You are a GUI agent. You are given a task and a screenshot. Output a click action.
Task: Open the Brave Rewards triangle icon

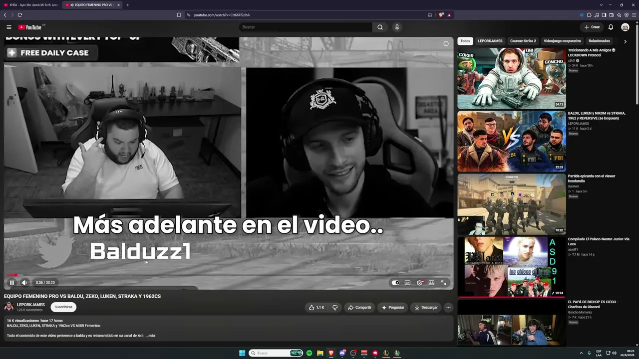[449, 15]
